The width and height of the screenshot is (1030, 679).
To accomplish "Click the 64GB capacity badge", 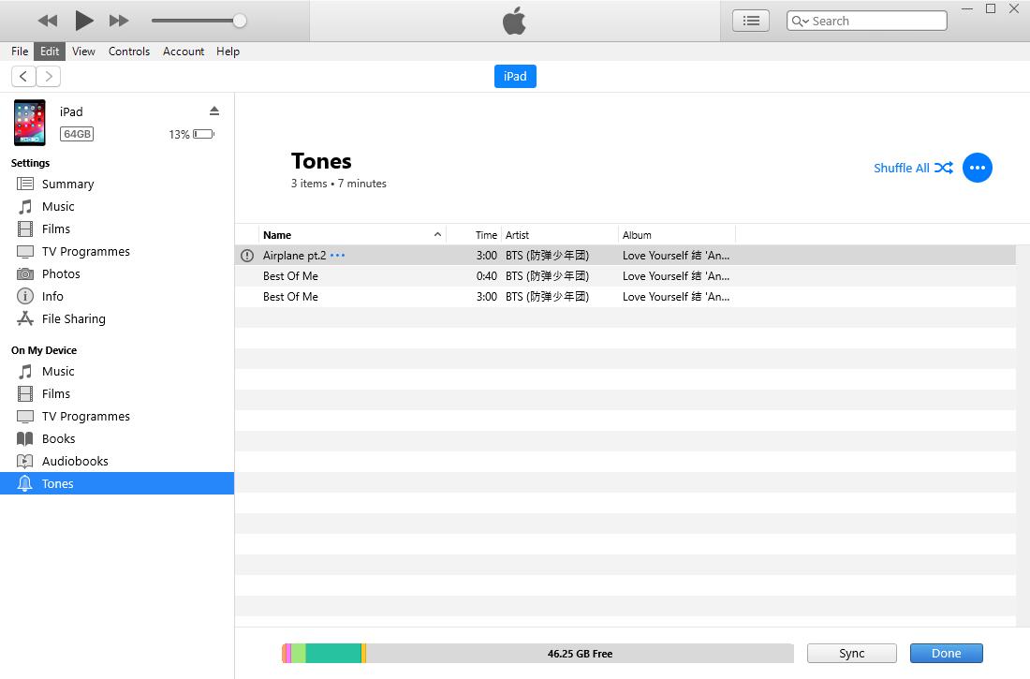I will click(77, 134).
